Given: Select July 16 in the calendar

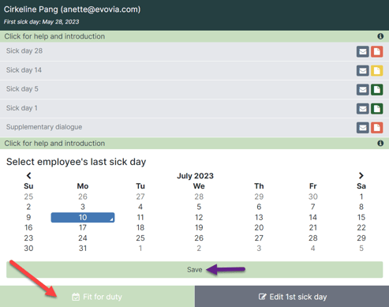Looking at the screenshot, I should coord(28,227).
